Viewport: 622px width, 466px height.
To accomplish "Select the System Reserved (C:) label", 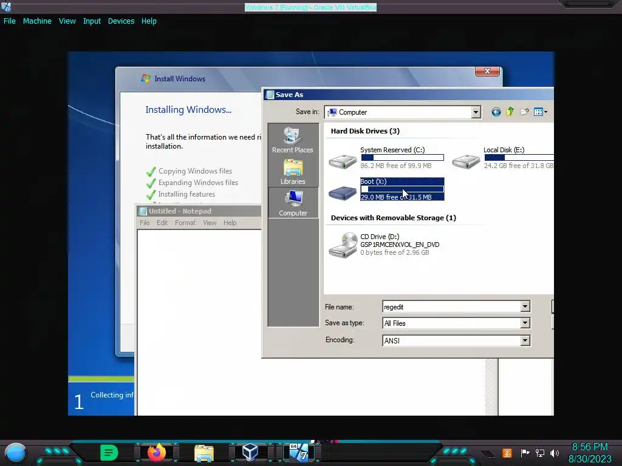I will [x=392, y=150].
